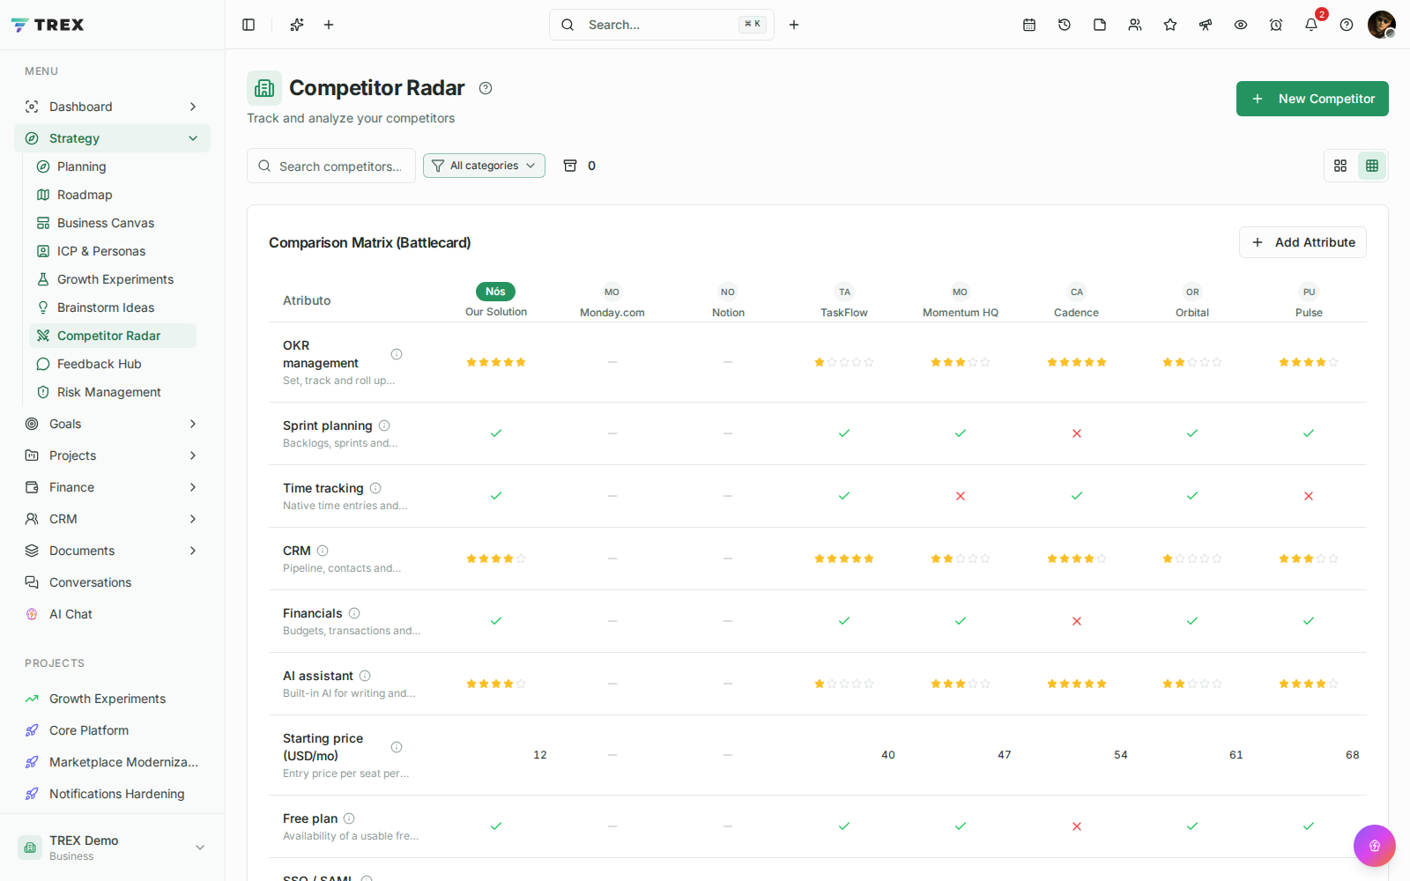1410x881 pixels.
Task: Open Core Platform project link
Action: pyautogui.click(x=112, y=730)
